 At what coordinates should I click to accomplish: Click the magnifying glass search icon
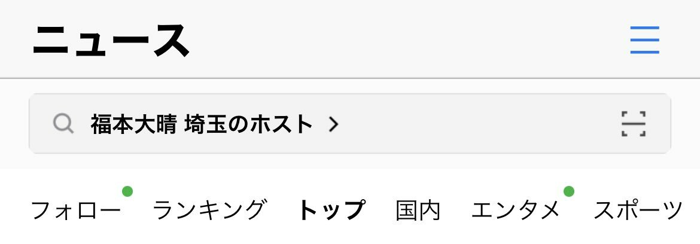pyautogui.click(x=63, y=124)
